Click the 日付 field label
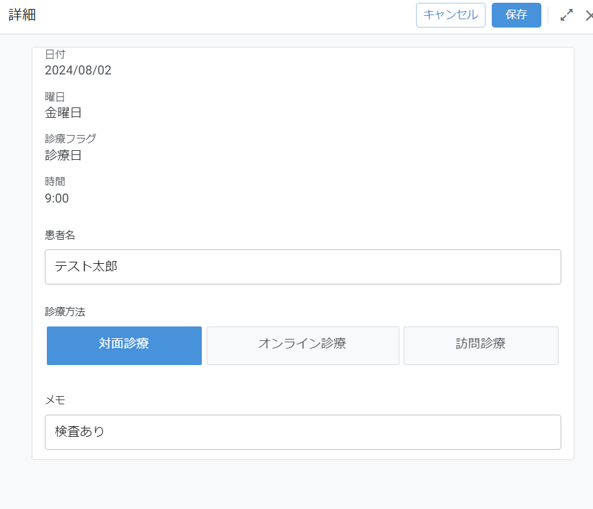The height and width of the screenshot is (509, 593). tap(55, 54)
